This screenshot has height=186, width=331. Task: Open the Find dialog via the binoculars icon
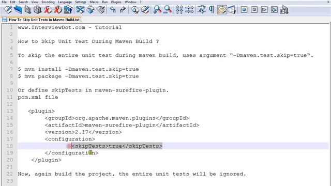[x=135, y=10]
